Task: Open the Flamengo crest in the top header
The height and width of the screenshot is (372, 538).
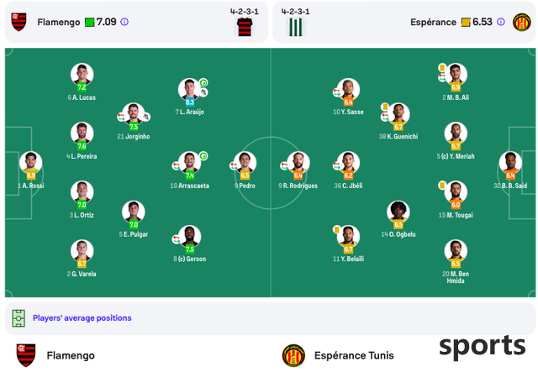Action: [x=18, y=22]
